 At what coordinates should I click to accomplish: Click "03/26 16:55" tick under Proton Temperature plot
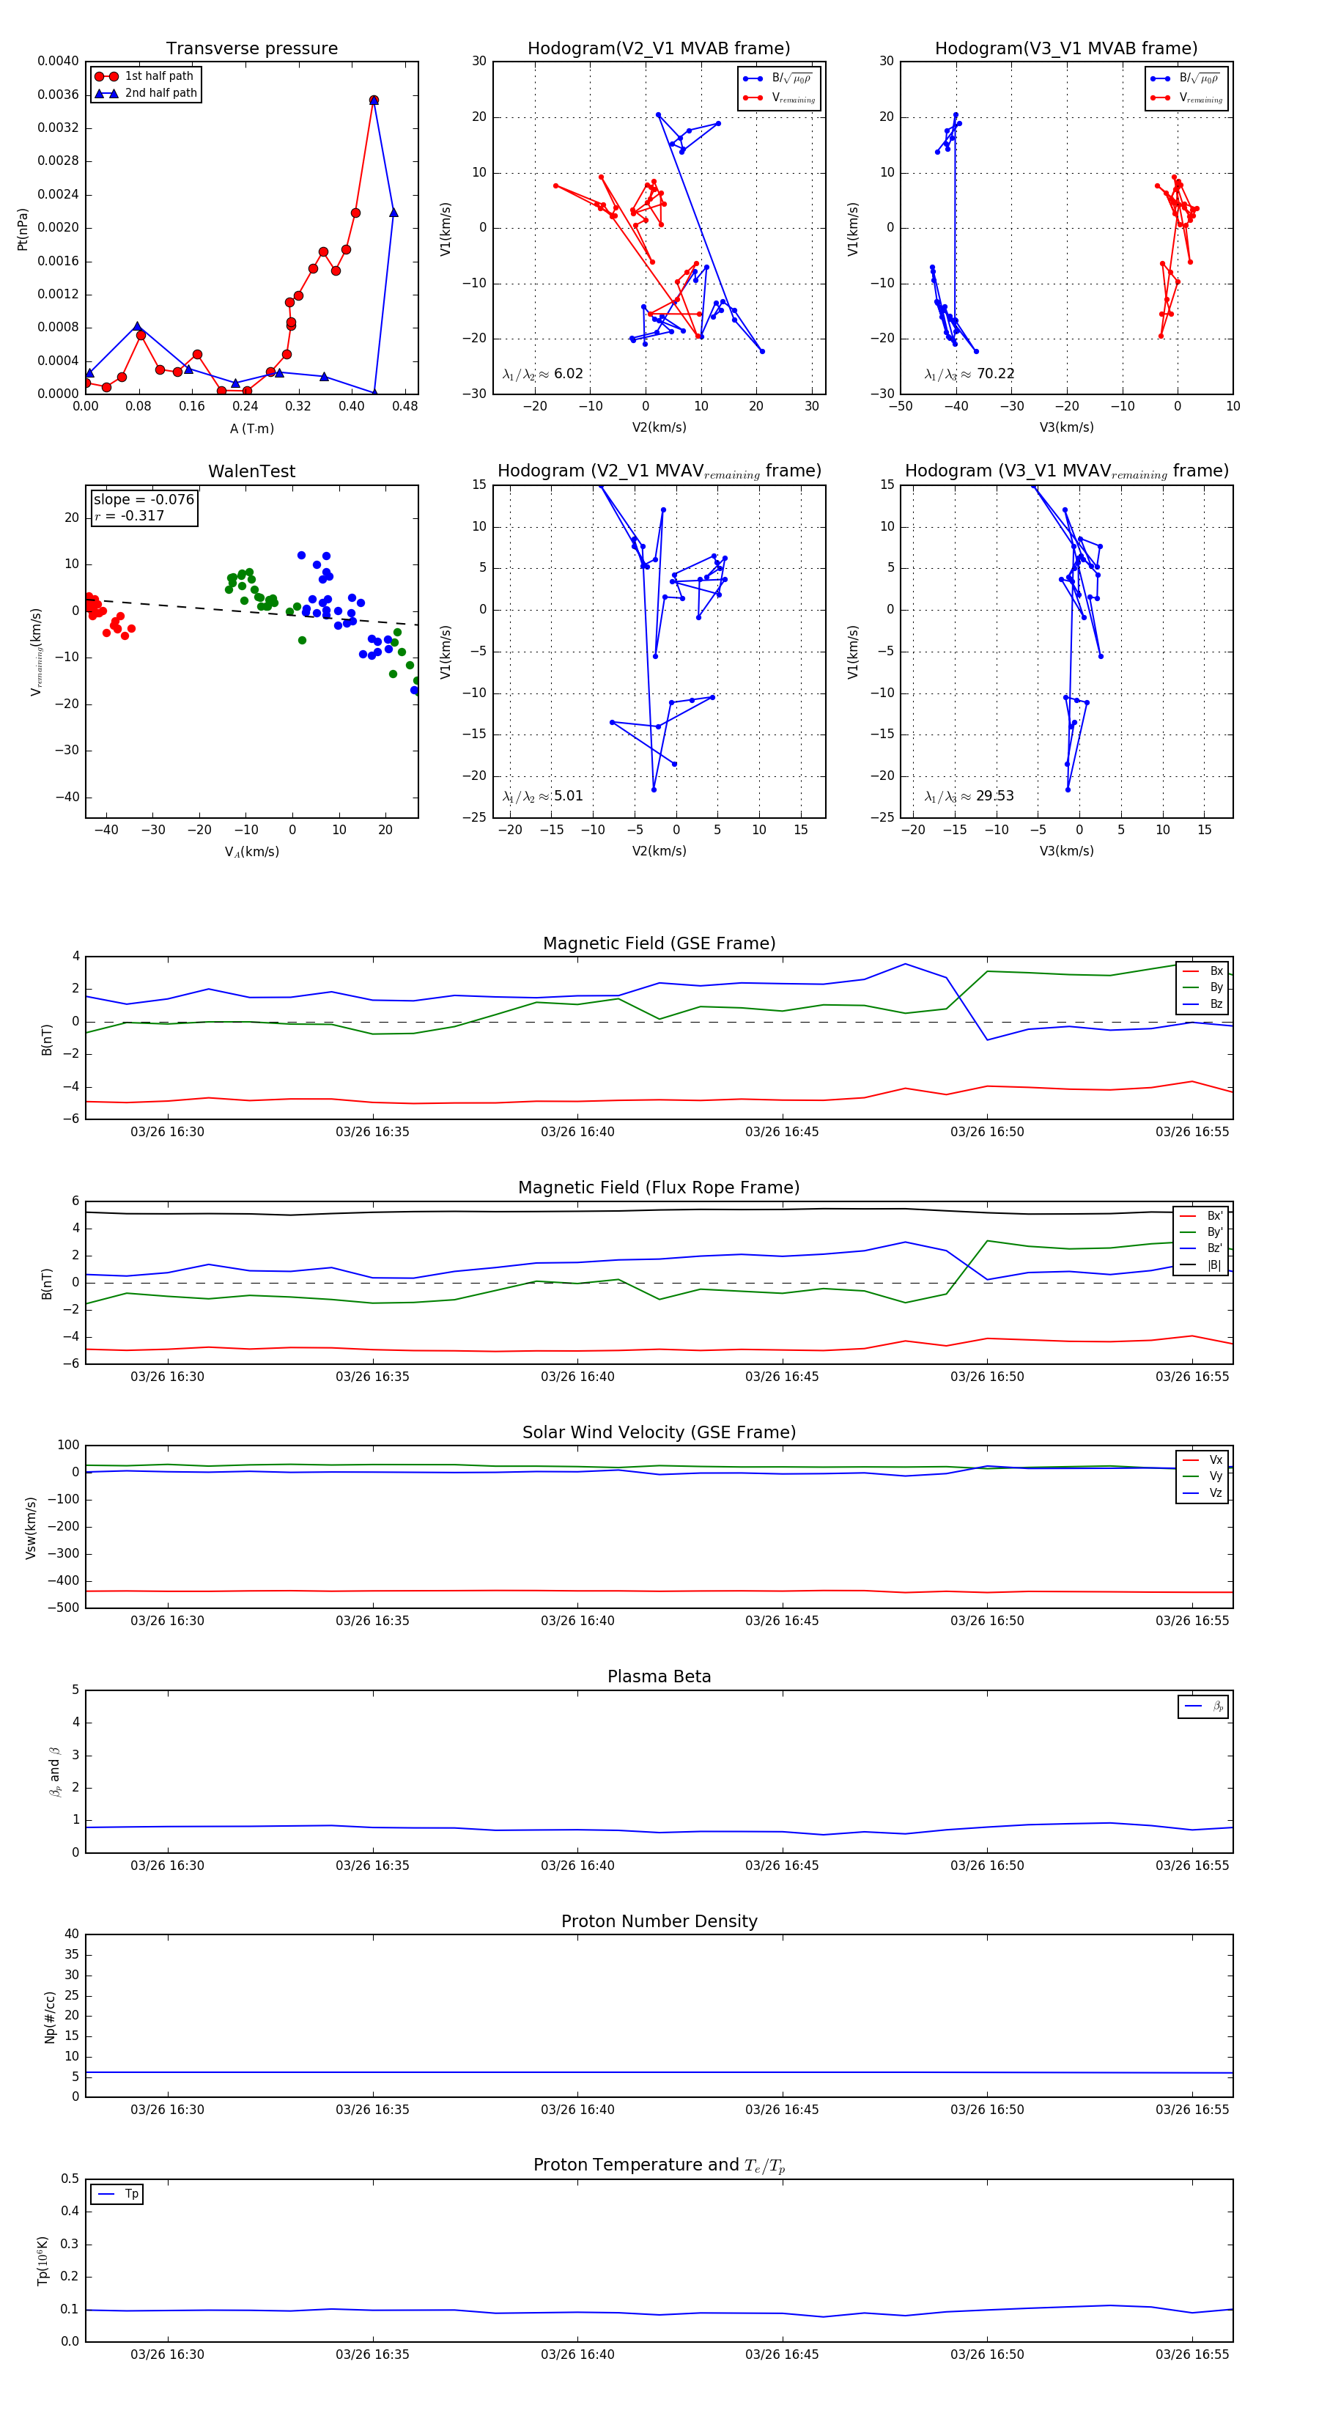(1192, 2354)
